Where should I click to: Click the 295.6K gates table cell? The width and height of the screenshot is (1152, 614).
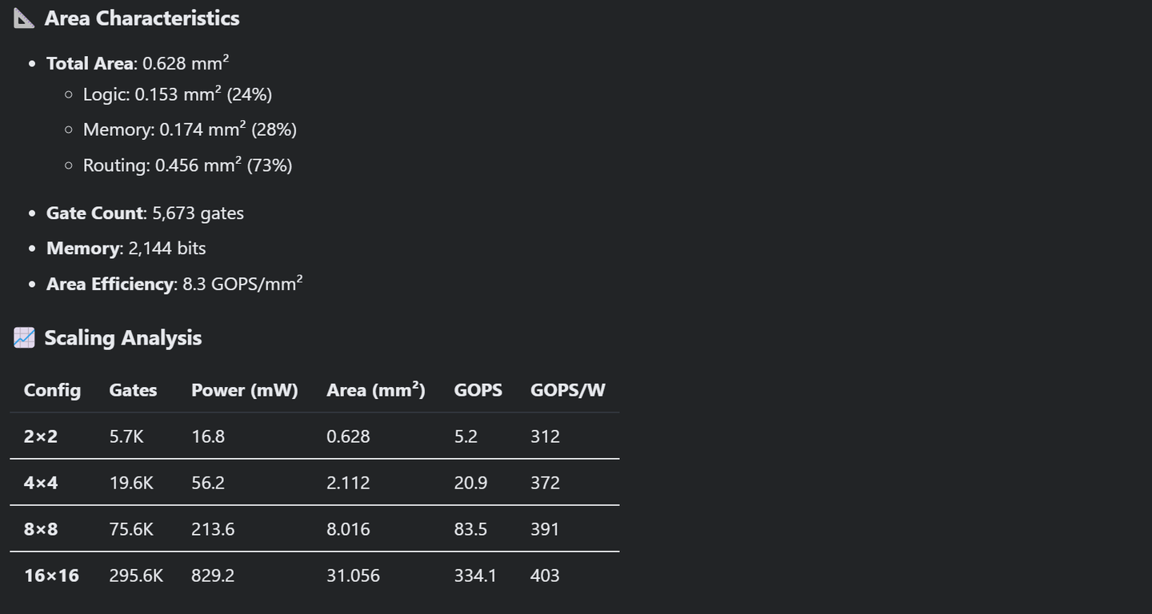click(x=136, y=576)
